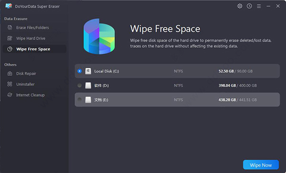Click the Disk Repair toolkit icon
286x173 pixels.
tap(10, 73)
